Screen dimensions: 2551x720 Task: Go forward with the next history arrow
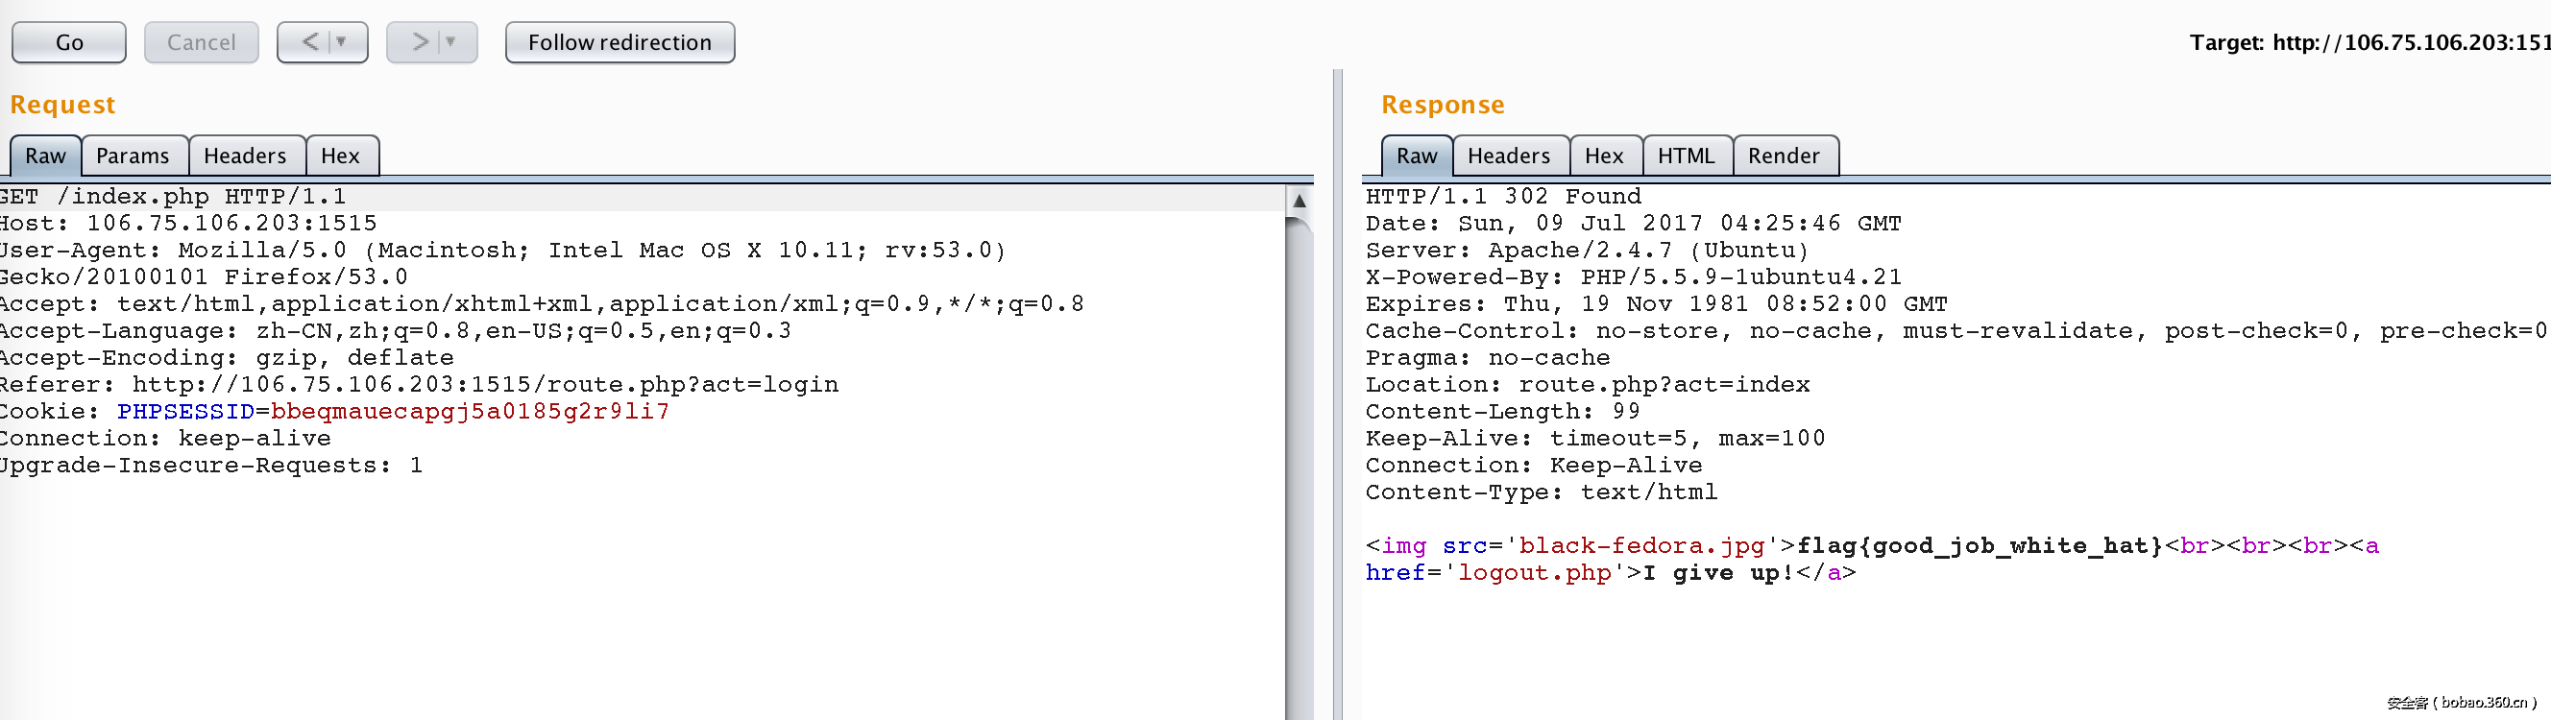[x=420, y=42]
